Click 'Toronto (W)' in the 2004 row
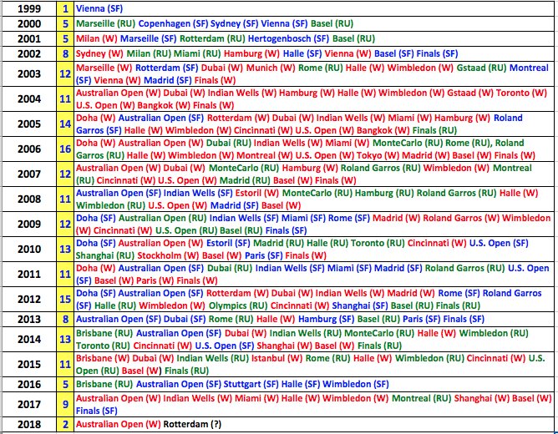 point(521,93)
